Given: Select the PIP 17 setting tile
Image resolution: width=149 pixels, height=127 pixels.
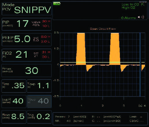Looking at the screenshot, I should 27,24.
